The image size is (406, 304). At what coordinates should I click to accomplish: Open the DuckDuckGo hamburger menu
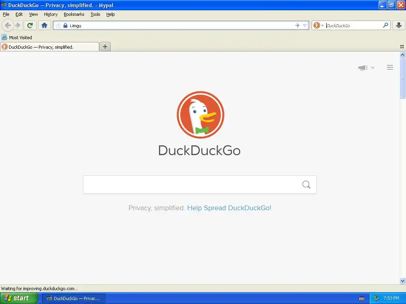click(390, 67)
